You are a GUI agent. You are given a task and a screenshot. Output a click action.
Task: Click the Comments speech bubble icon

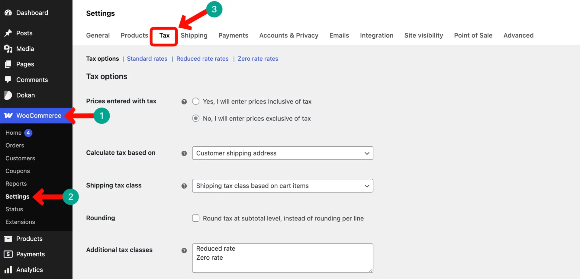(x=8, y=80)
